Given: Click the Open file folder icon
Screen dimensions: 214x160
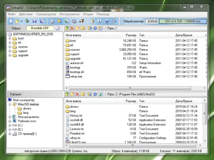Looking at the screenshot, I should pyautogui.click(x=17, y=21).
